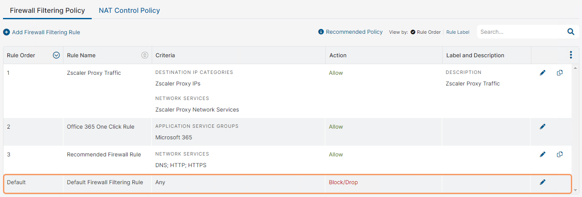Select the Default Firewall Filtering Rule name
This screenshot has width=582, height=197.
(105, 182)
